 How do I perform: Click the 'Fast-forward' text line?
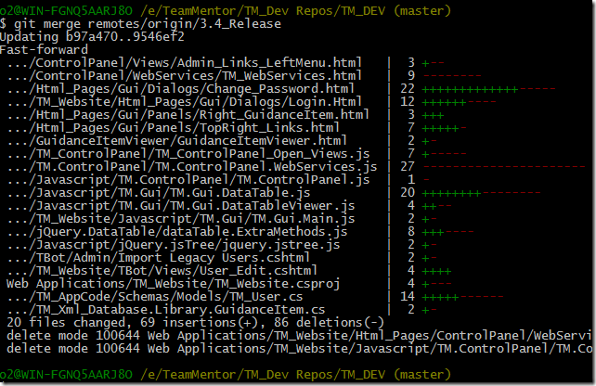click(x=44, y=50)
